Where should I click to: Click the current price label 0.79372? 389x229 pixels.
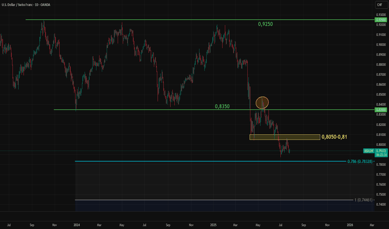pos(381,151)
